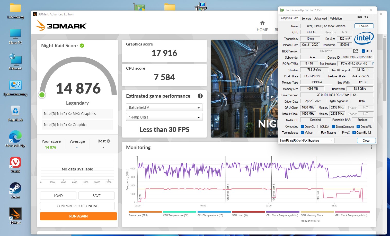Image resolution: width=390 pixels, height=236 pixels.
Task: Click GPU Temperature legend color
Action: coord(214,212)
